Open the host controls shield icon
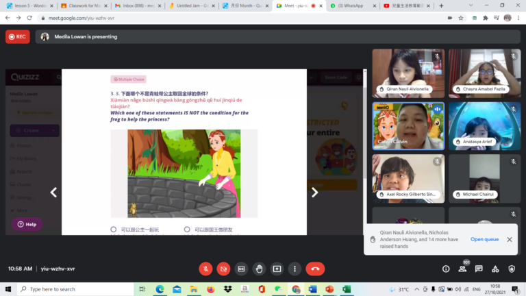 click(x=514, y=269)
